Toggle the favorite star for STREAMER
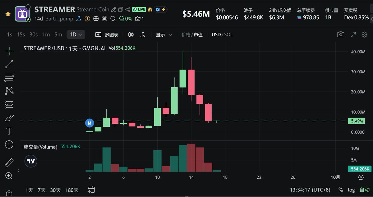Screen dimensions: 373x197 (8, 14)
